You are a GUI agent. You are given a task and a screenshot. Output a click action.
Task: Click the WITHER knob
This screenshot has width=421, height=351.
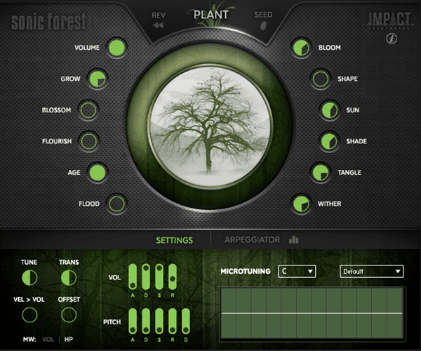pyautogui.click(x=301, y=204)
